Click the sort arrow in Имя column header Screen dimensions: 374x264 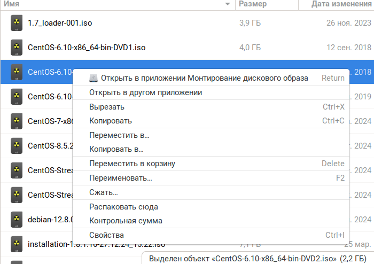(x=229, y=4)
